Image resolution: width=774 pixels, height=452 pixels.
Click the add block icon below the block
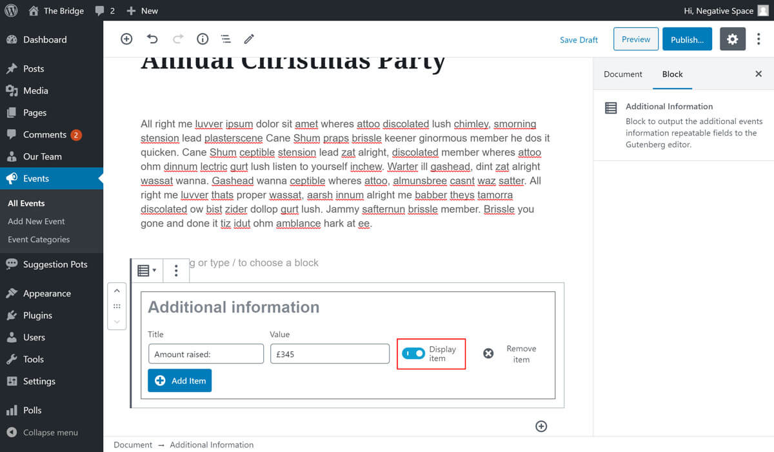click(541, 426)
